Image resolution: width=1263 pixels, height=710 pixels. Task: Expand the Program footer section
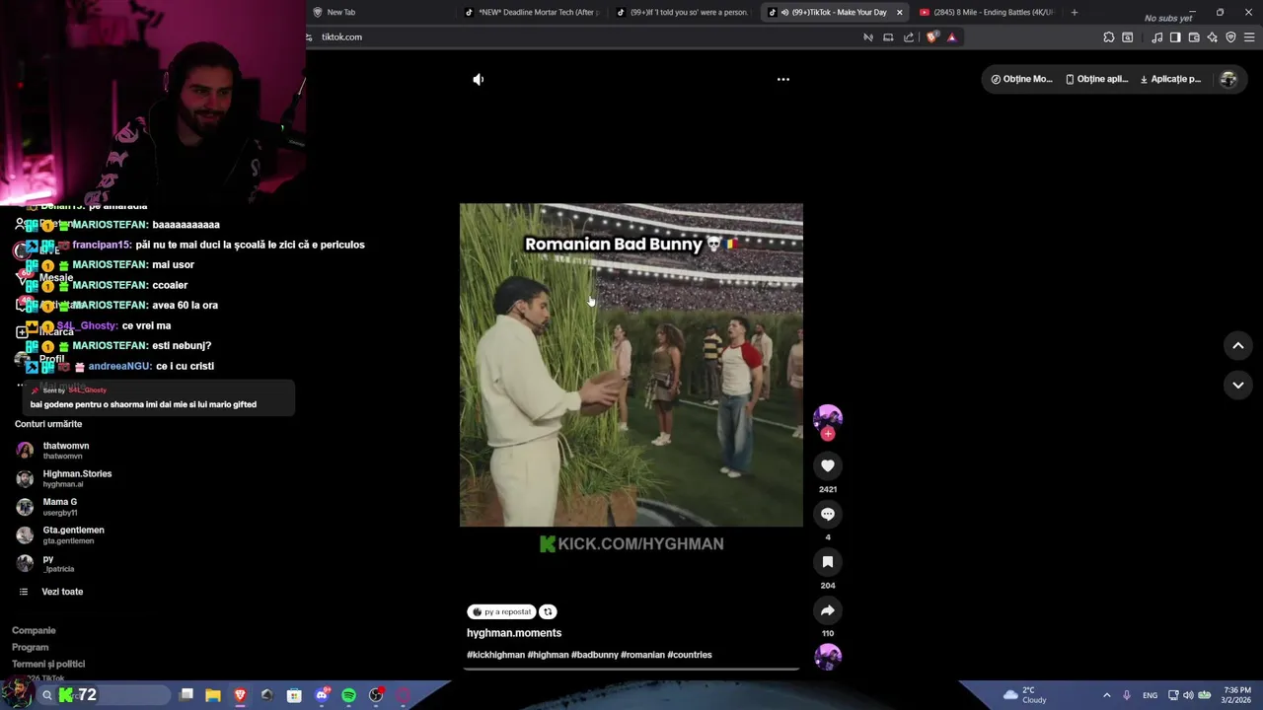(x=30, y=647)
